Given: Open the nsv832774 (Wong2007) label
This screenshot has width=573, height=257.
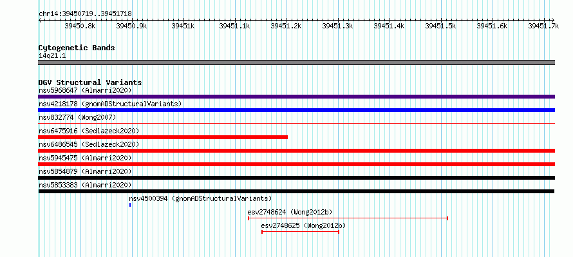Looking at the screenshot, I should (77, 117).
